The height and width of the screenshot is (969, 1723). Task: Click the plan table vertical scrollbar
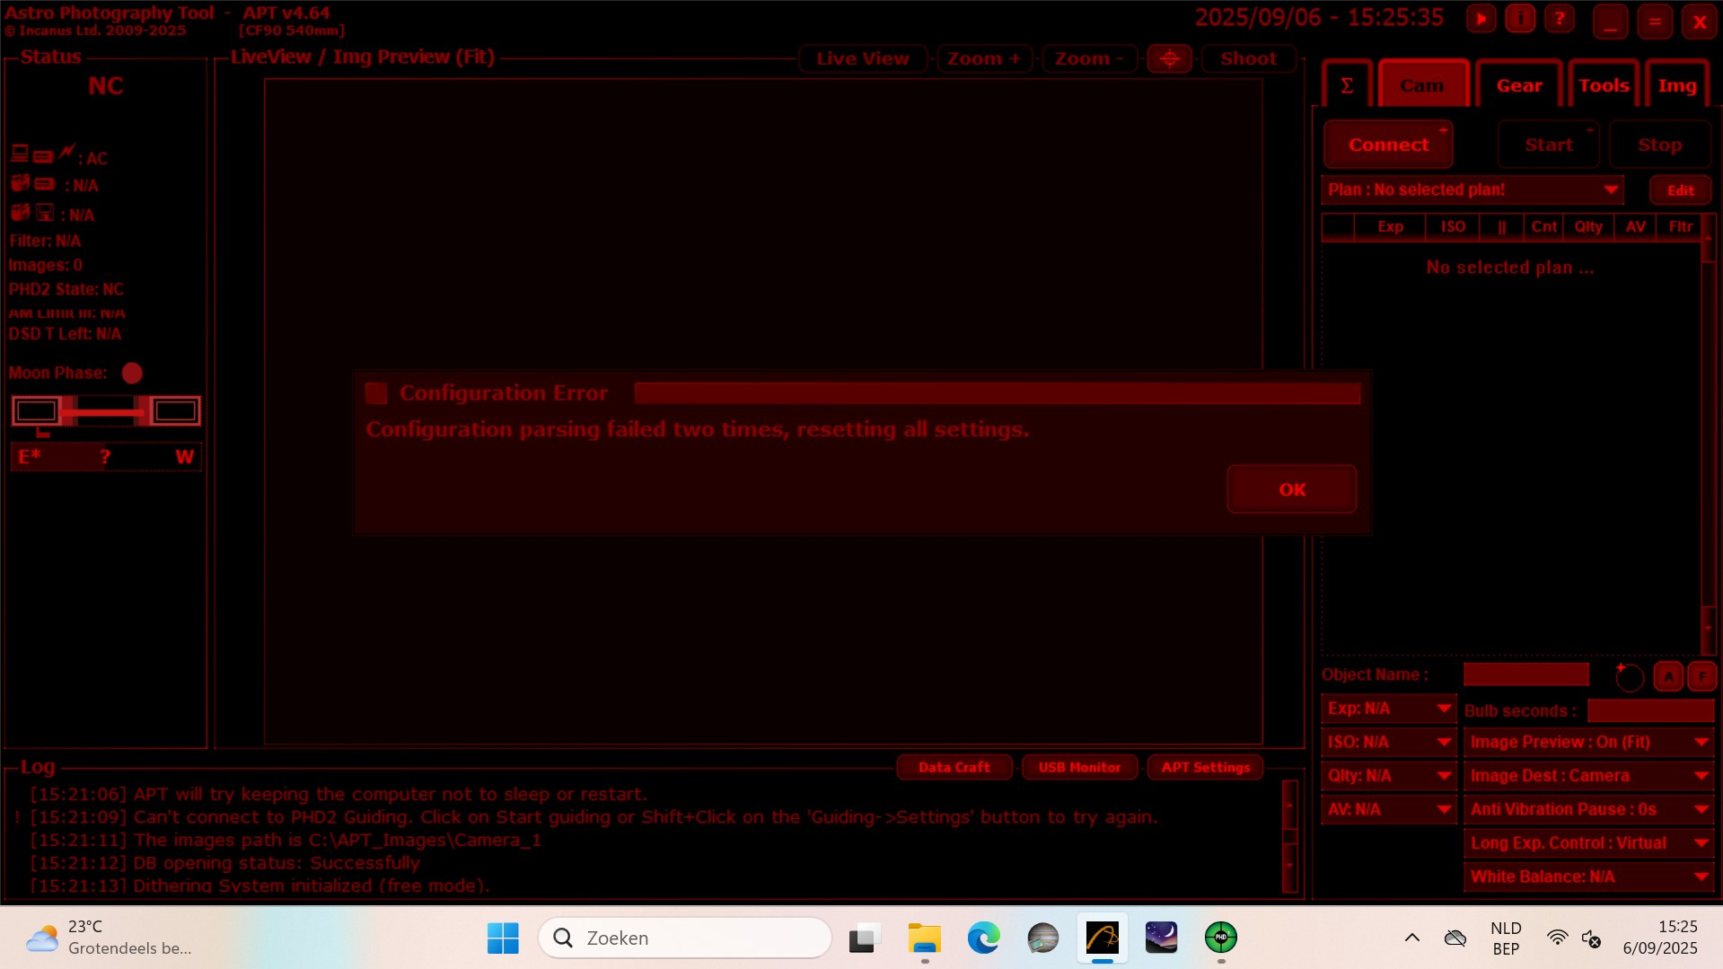pyautogui.click(x=1709, y=434)
